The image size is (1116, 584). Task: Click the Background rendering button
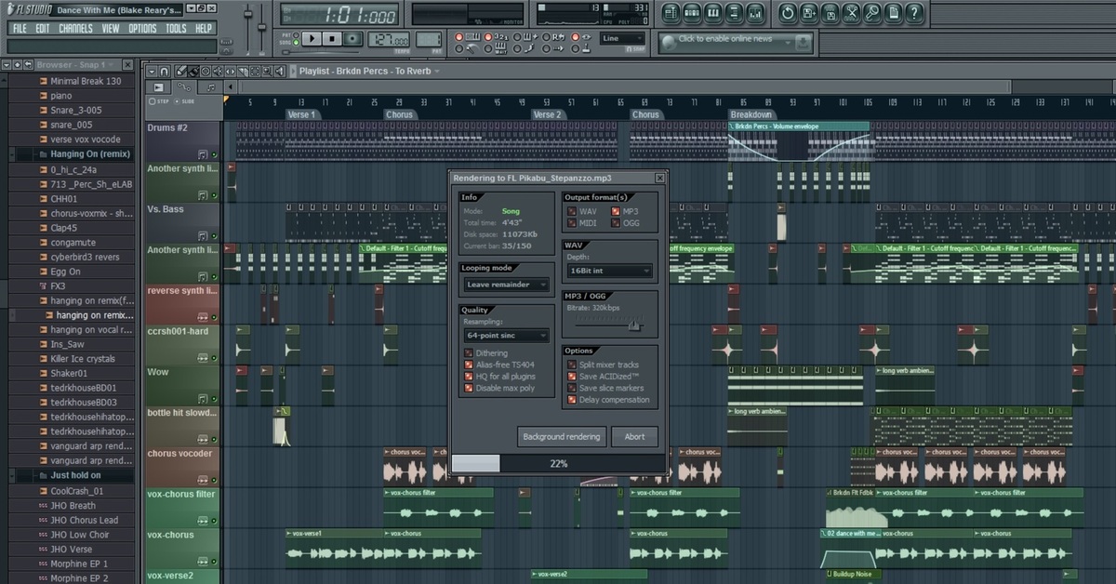tap(562, 436)
